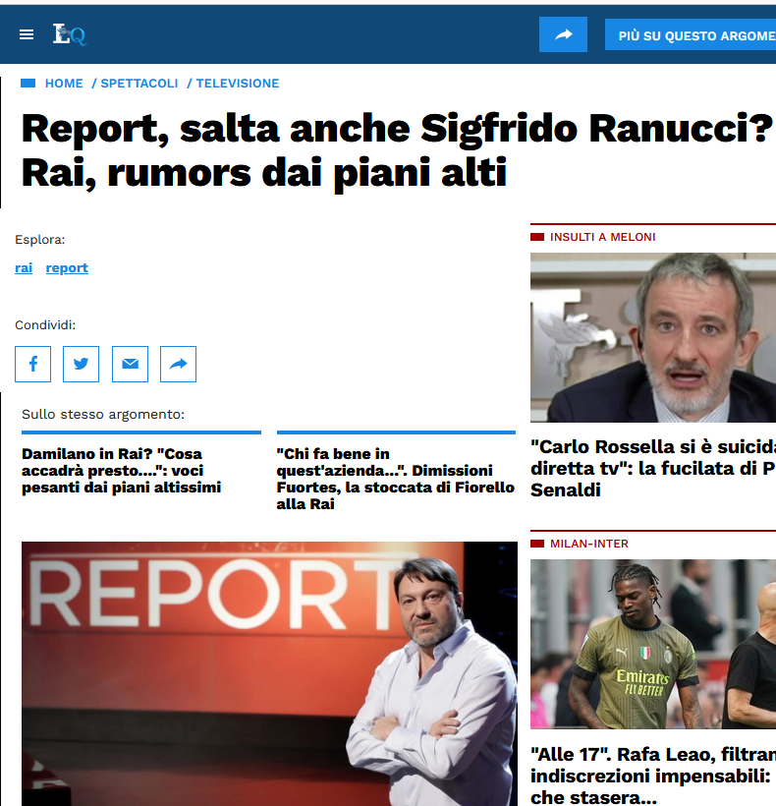Open the 'report' tag link
776x806 pixels.
(x=67, y=267)
